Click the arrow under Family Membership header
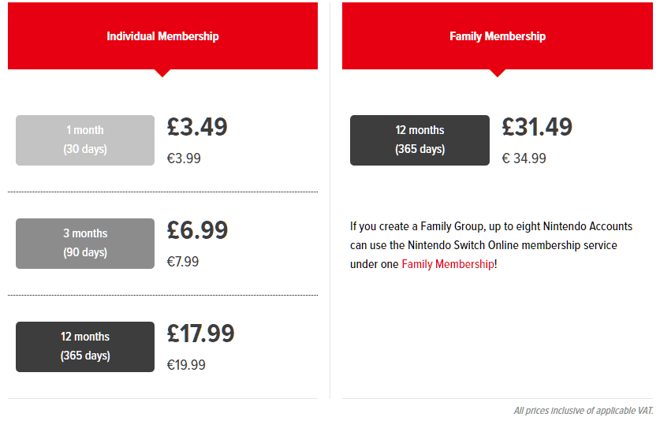Image resolution: width=660 pixels, height=421 pixels. pyautogui.click(x=497, y=73)
